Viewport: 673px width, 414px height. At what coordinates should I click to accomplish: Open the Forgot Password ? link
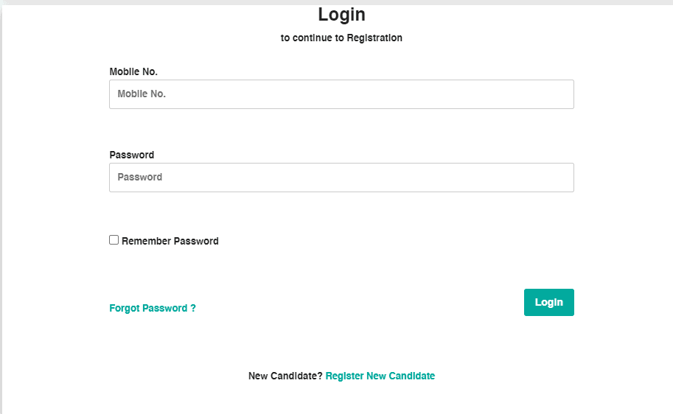click(x=153, y=308)
